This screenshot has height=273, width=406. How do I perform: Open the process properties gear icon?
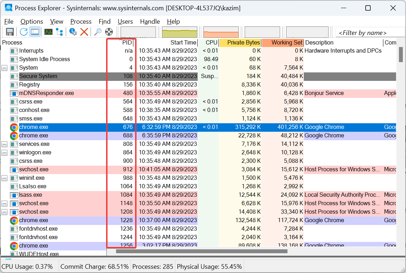tap(73, 32)
